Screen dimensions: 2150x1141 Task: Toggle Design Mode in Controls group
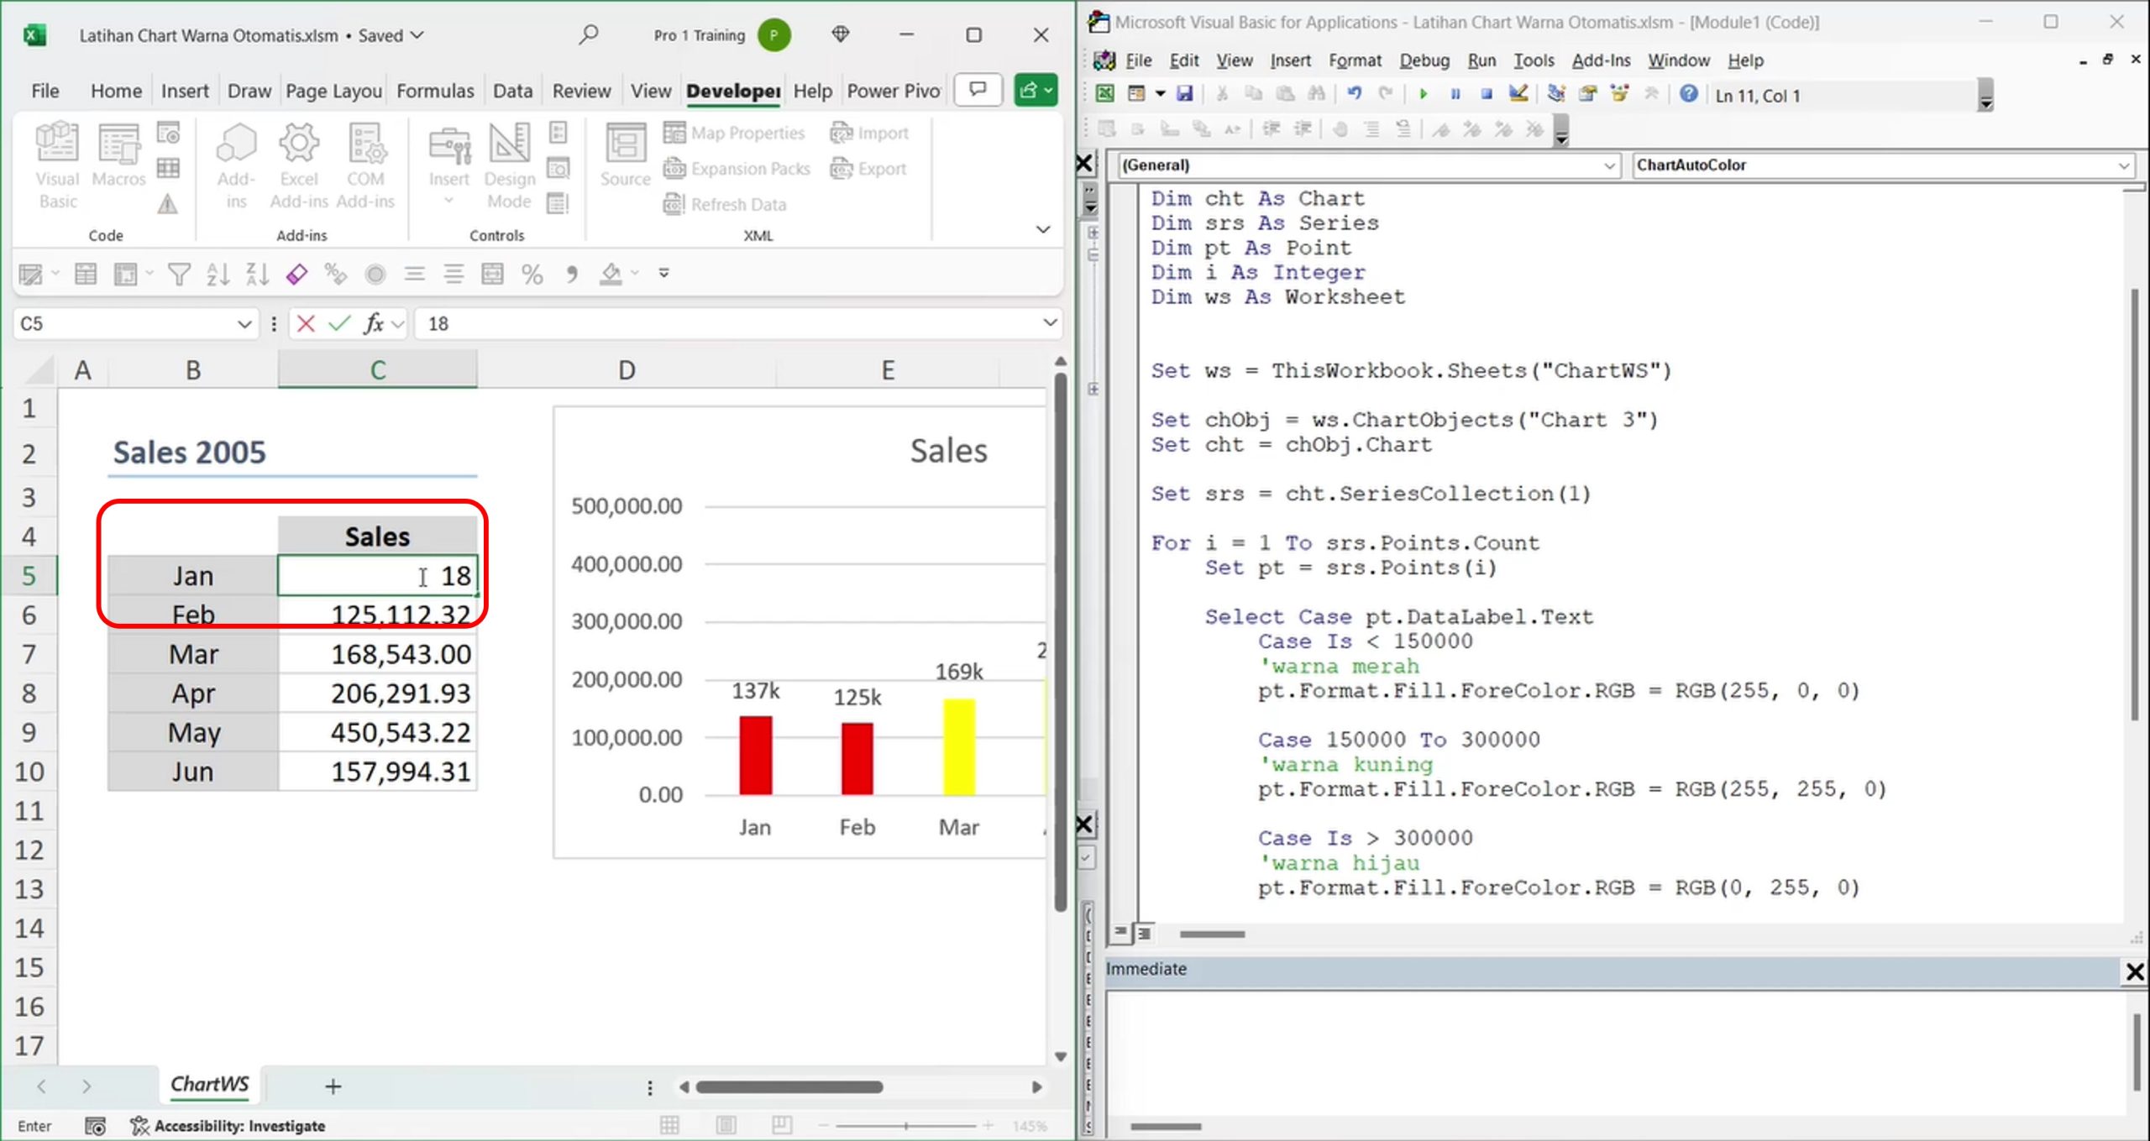[509, 165]
